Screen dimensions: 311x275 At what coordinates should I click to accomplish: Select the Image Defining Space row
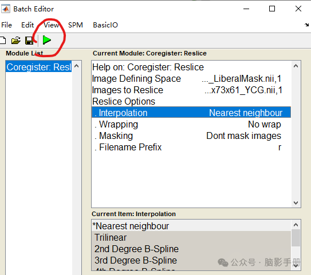(x=191, y=78)
